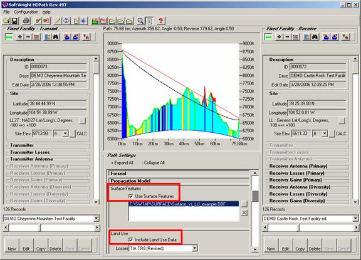Click Expand All in Path Settings
The width and height of the screenshot is (361, 260).
click(122, 163)
